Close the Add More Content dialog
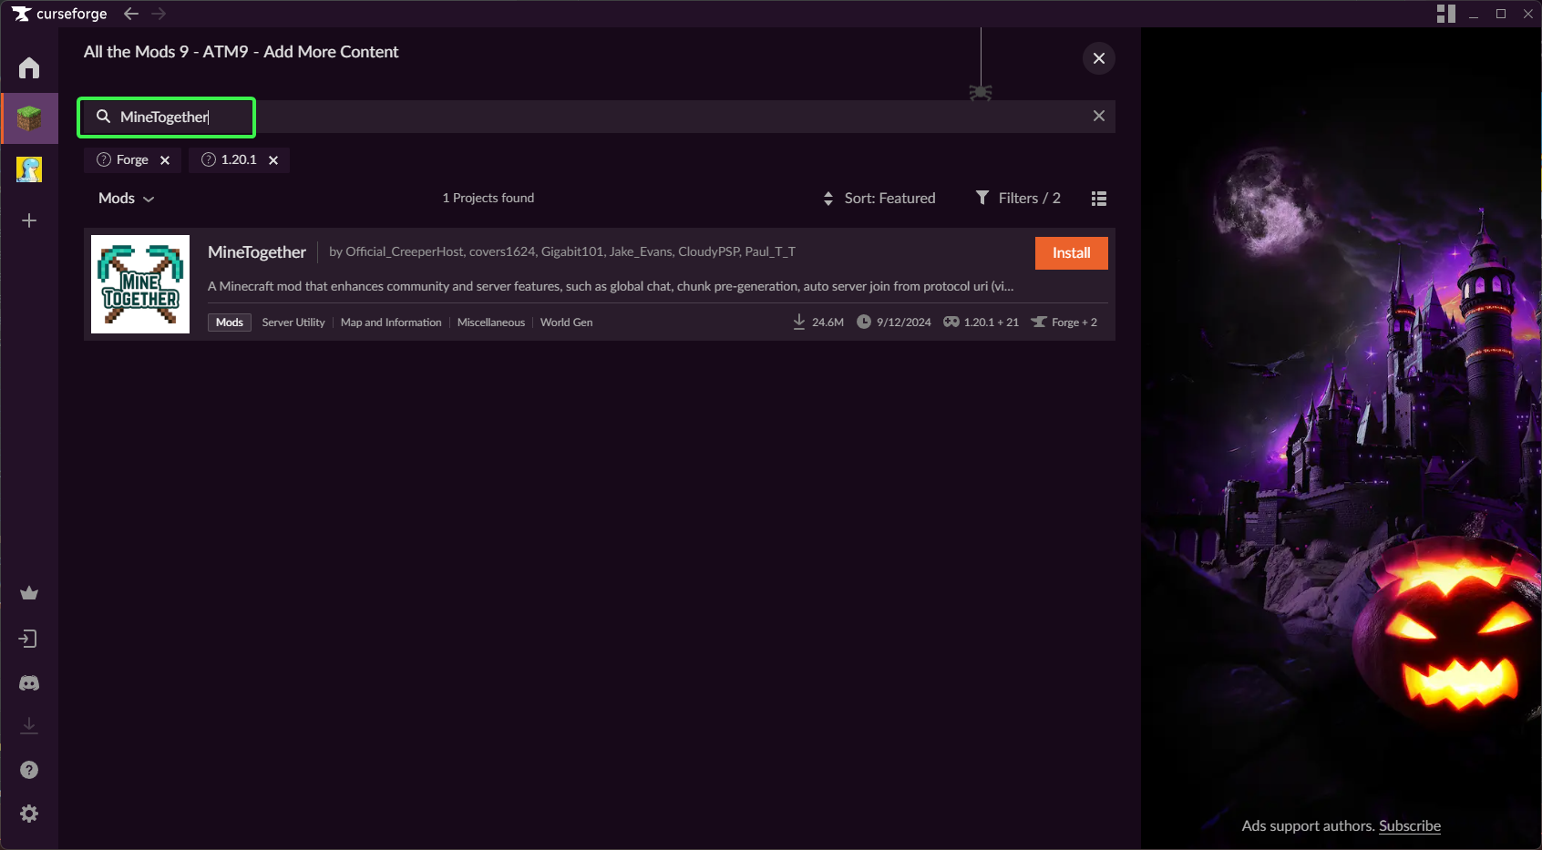The width and height of the screenshot is (1542, 850). pos(1099,58)
